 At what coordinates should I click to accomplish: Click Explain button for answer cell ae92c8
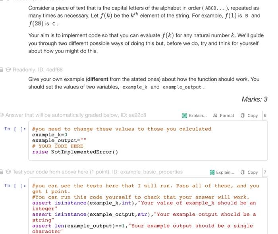click(194, 116)
